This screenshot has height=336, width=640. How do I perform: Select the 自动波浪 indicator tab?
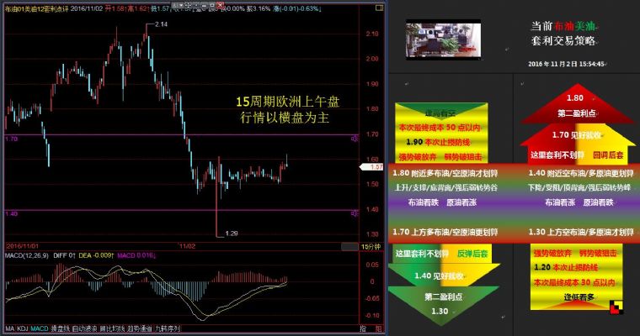(84, 328)
